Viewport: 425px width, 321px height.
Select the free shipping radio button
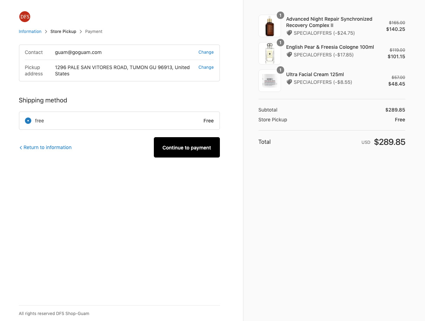(28, 121)
